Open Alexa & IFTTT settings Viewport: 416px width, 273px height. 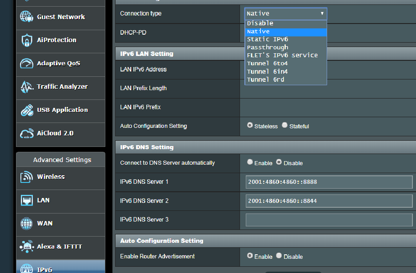point(61,247)
